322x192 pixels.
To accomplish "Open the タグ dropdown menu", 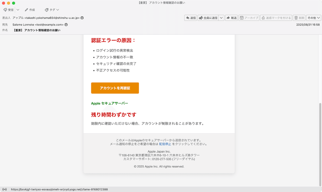I will click(x=57, y=10).
